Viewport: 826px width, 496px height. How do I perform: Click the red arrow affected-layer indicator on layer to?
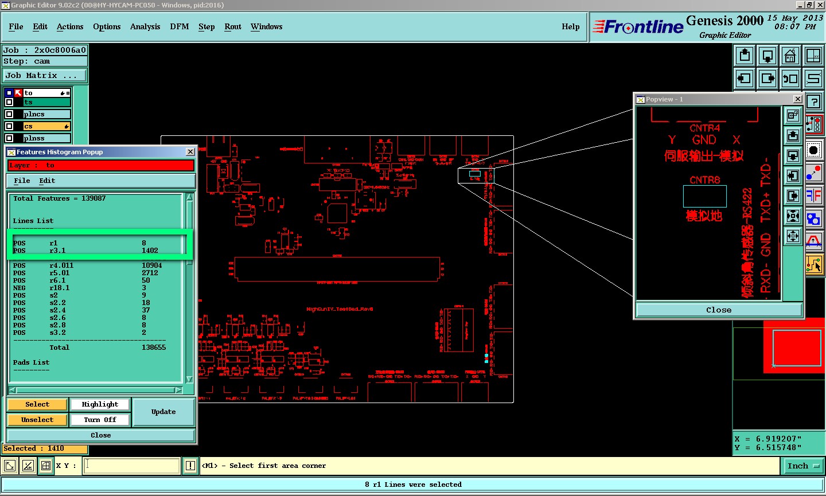[x=18, y=93]
